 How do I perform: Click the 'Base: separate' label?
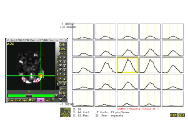click(112, 116)
